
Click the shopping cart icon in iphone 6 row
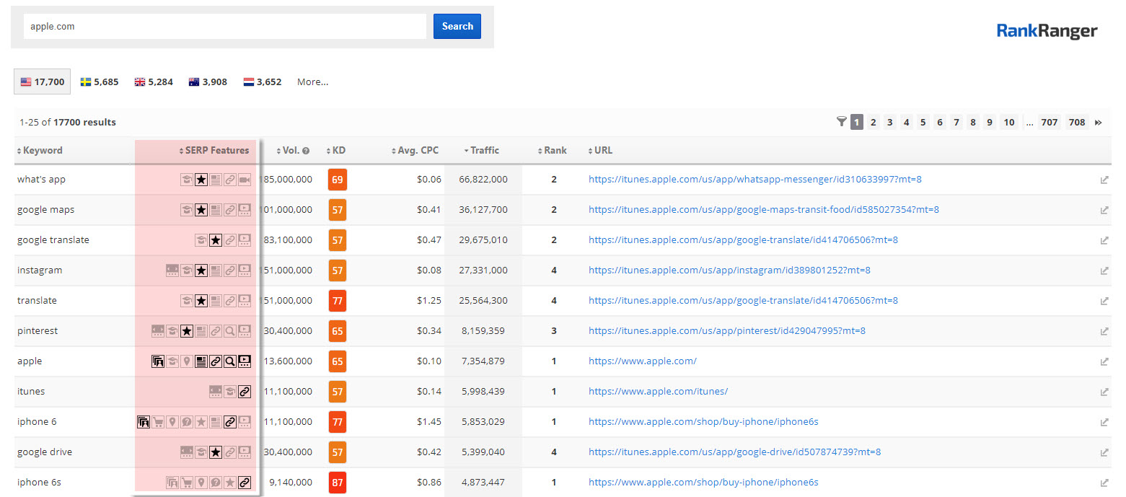coord(158,422)
